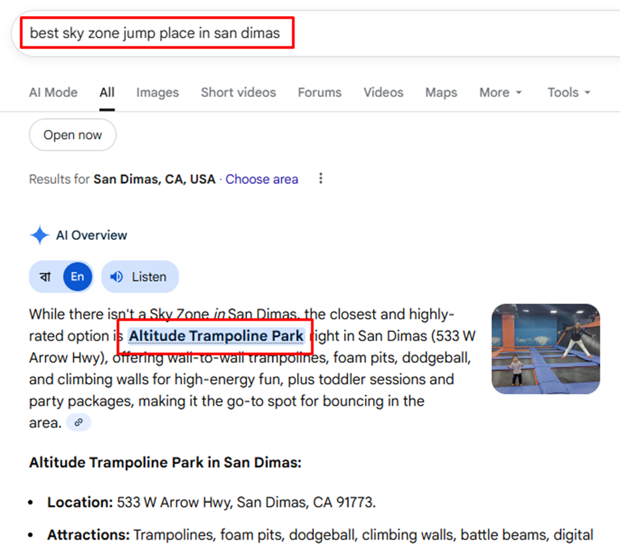Open the trampoline park photo thumbnail
Viewport: 620px width, 547px height.
pyautogui.click(x=546, y=349)
